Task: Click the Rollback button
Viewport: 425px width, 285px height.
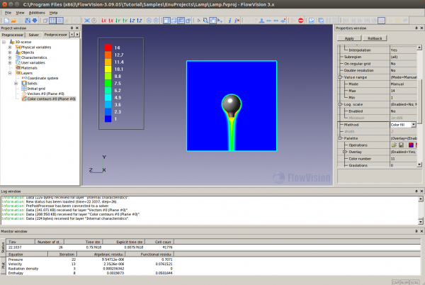Action: coord(375,38)
